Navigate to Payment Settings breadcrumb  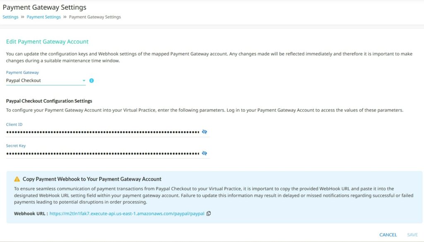pyautogui.click(x=43, y=17)
